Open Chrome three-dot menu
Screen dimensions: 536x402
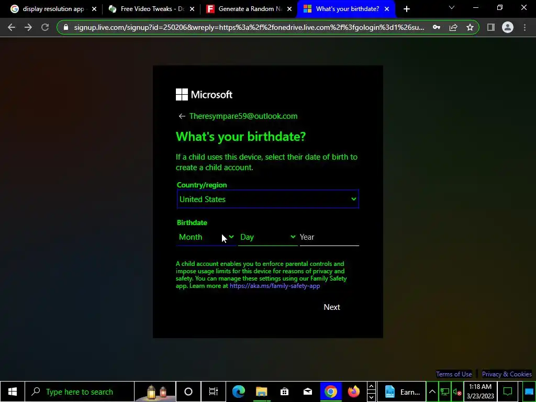(x=524, y=27)
